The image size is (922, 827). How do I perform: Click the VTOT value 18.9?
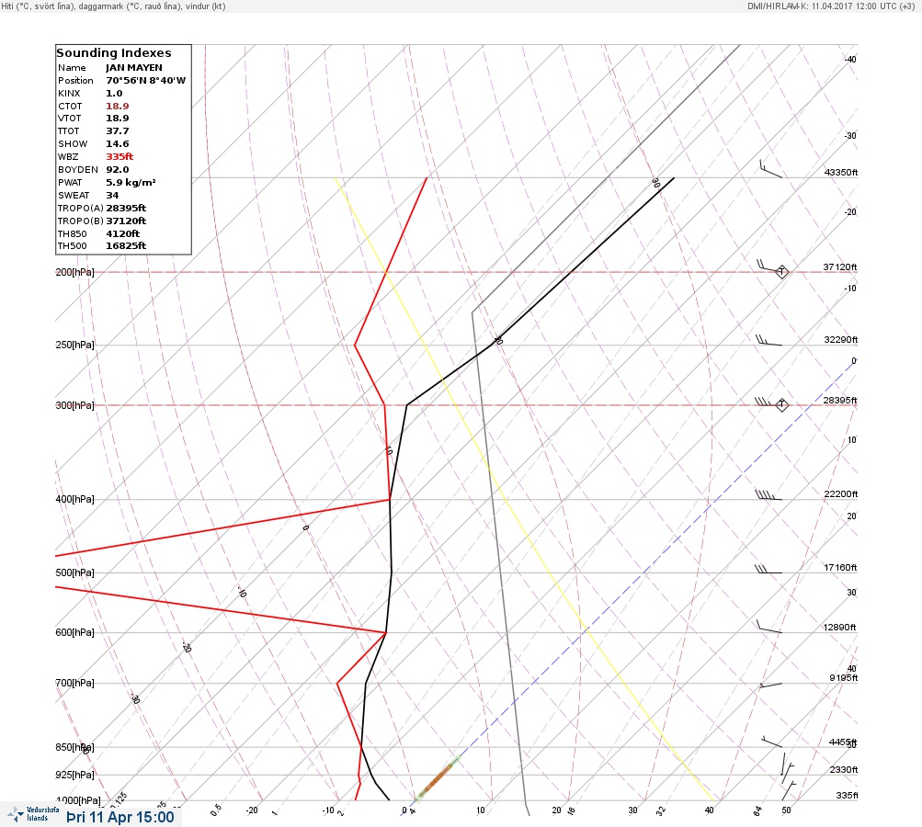coord(117,119)
